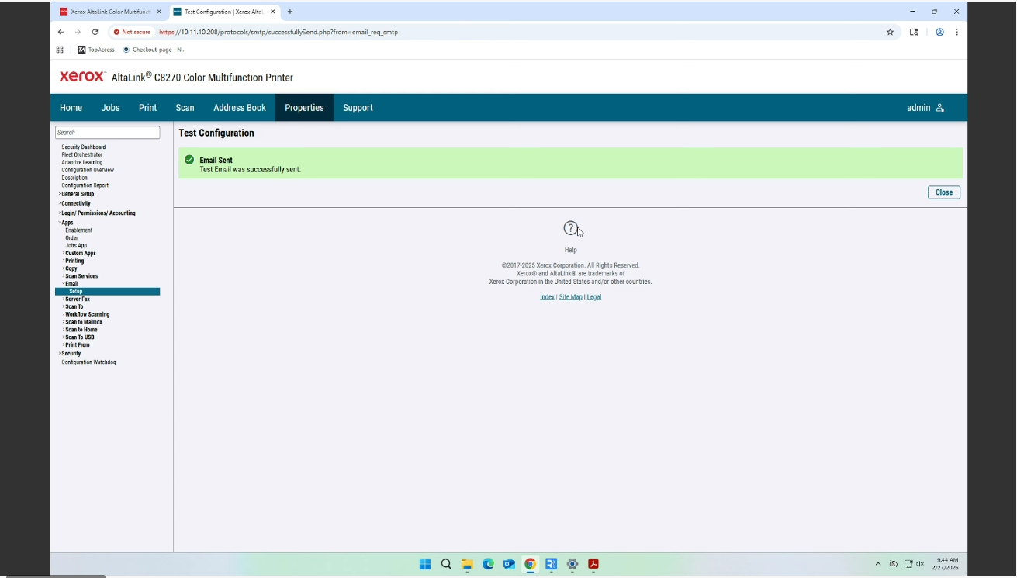This screenshot has height=578, width=1017.
Task: Open the Support menu item
Action: [x=358, y=108]
